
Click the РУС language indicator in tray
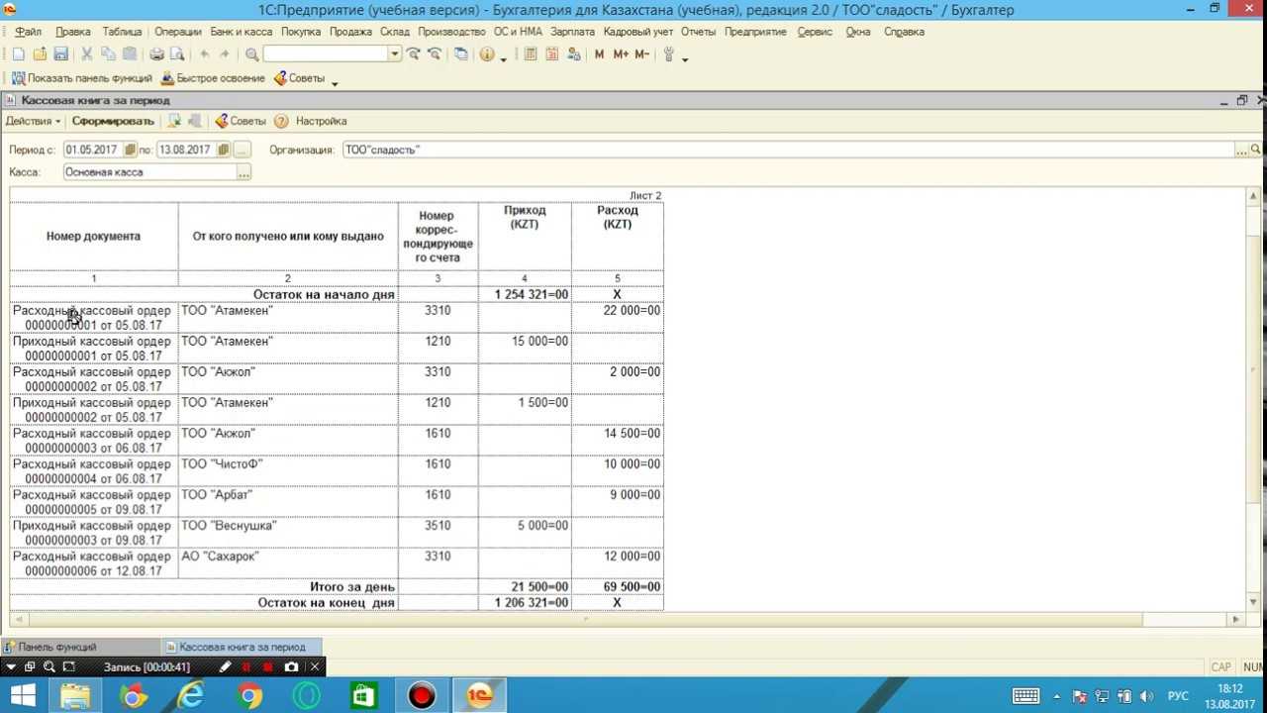pyautogui.click(x=1178, y=696)
